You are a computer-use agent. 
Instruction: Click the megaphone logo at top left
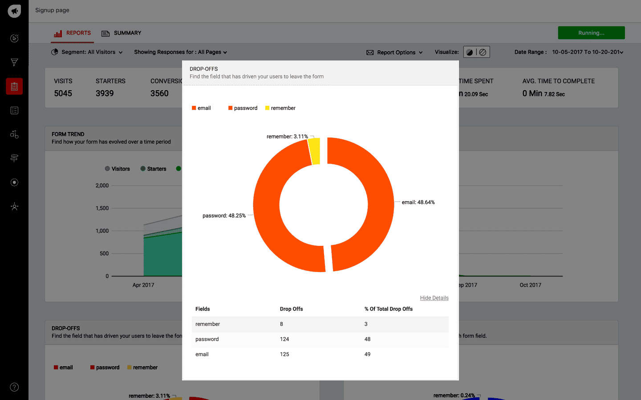point(14,11)
